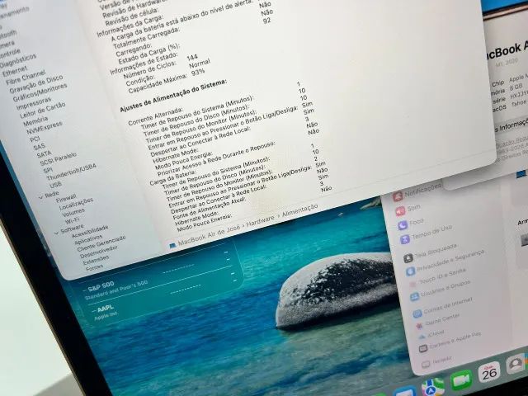Open the Carteira e Apple Pay icon
Image resolution: width=528 pixels, height=396 pixels.
pos(423,348)
